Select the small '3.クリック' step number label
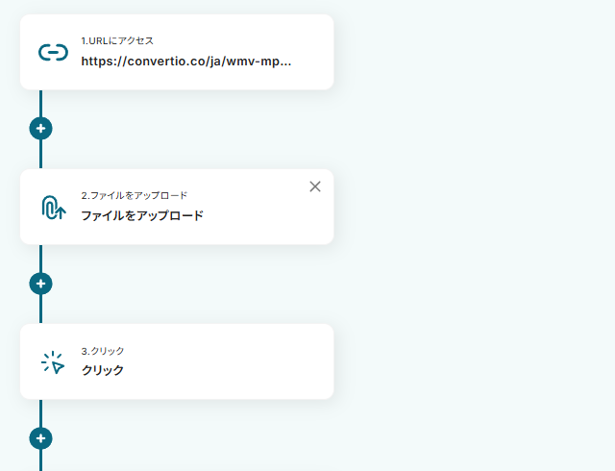Image resolution: width=615 pixels, height=471 pixels. tap(103, 351)
